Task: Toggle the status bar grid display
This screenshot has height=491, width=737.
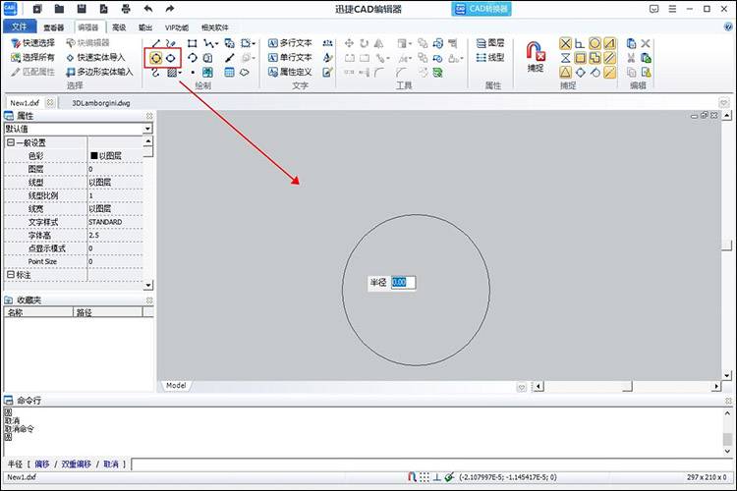Action: [425, 477]
